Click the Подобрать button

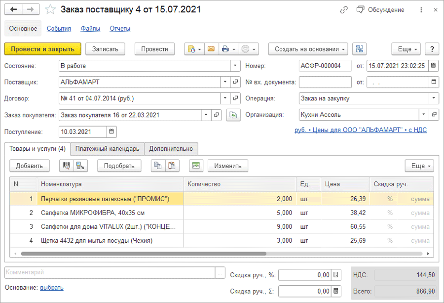(119, 166)
